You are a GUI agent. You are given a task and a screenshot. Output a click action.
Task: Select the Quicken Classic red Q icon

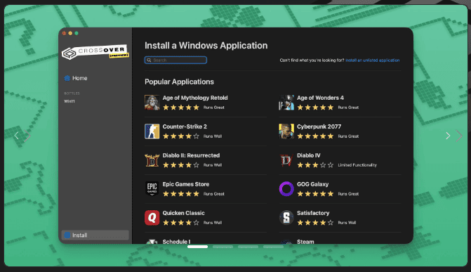[152, 218]
